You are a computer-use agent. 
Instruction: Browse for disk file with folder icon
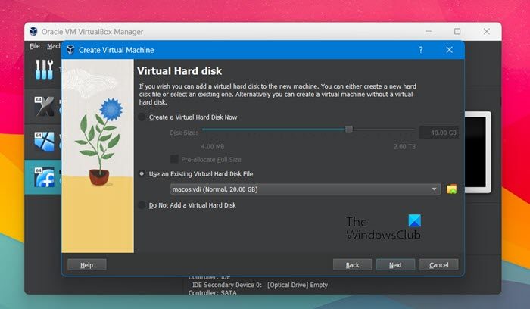point(451,189)
